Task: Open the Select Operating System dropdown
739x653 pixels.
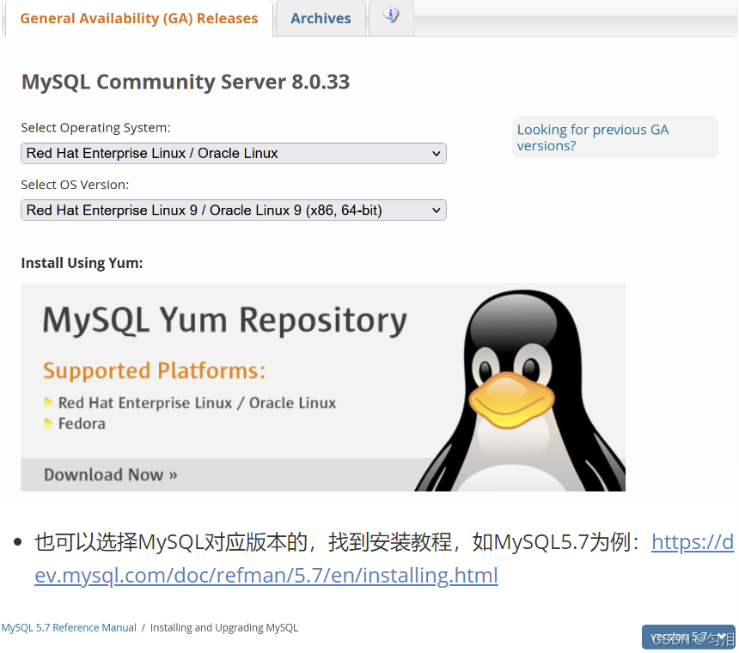Action: pos(233,153)
